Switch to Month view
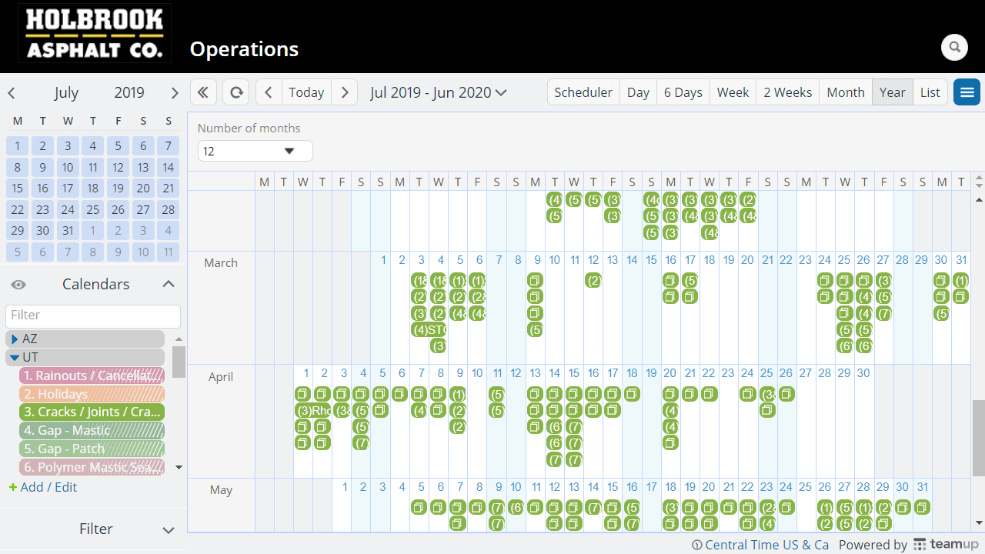The width and height of the screenshot is (985, 554). pyautogui.click(x=846, y=92)
